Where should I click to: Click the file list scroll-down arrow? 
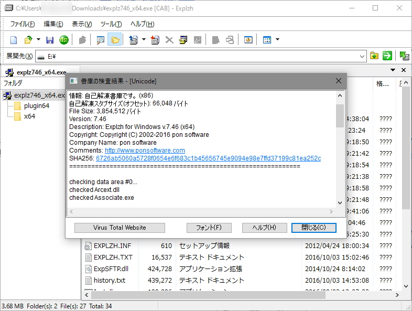pos(406,286)
